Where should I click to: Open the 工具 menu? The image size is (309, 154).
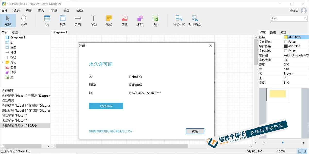(54, 11)
